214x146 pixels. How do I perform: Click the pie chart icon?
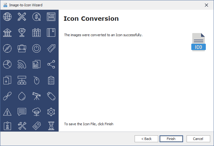pos(7,65)
